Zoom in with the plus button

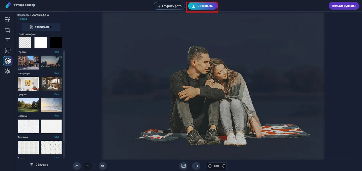click(x=224, y=166)
